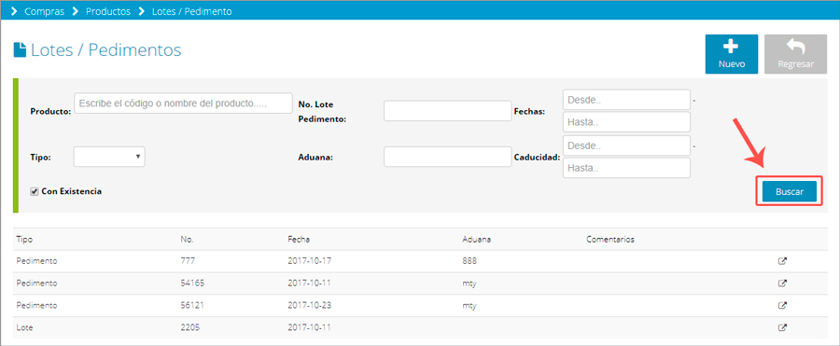The width and height of the screenshot is (840, 346).
Task: Open the Tipo dropdown
Action: pyautogui.click(x=109, y=157)
